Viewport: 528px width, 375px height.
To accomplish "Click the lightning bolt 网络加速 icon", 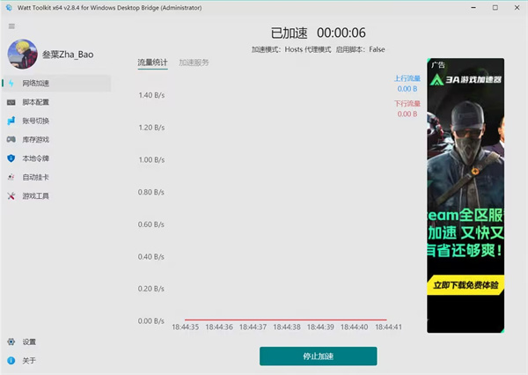I will pyautogui.click(x=11, y=84).
